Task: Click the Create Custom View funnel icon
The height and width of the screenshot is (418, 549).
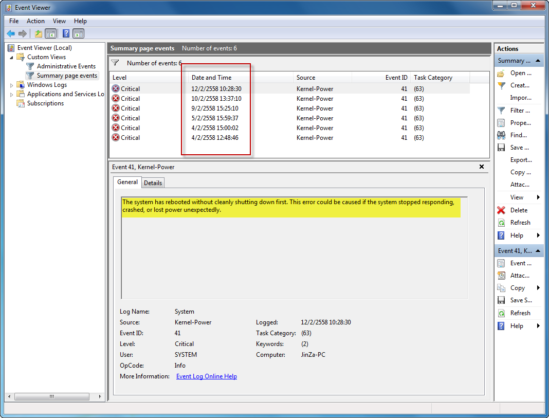Action: (x=501, y=85)
